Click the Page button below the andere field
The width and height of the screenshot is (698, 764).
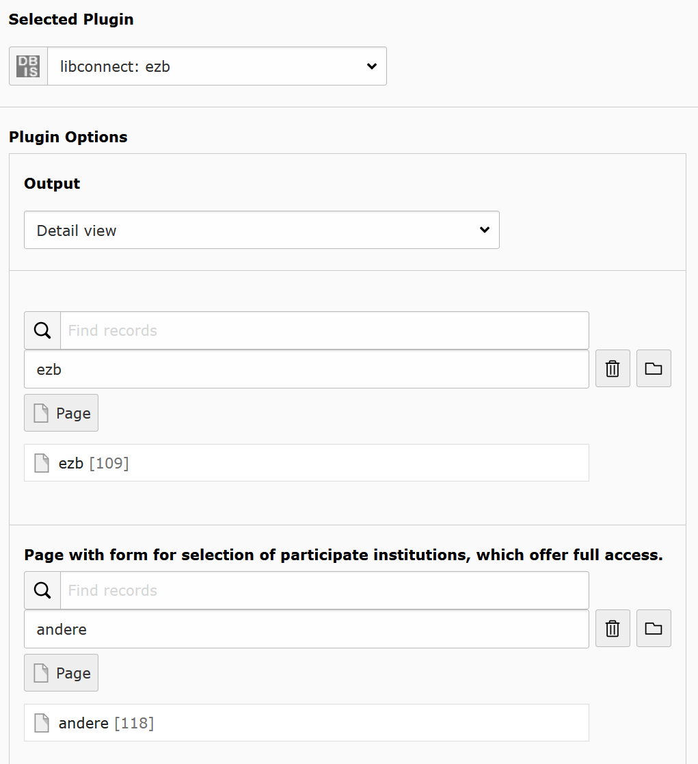click(x=61, y=673)
